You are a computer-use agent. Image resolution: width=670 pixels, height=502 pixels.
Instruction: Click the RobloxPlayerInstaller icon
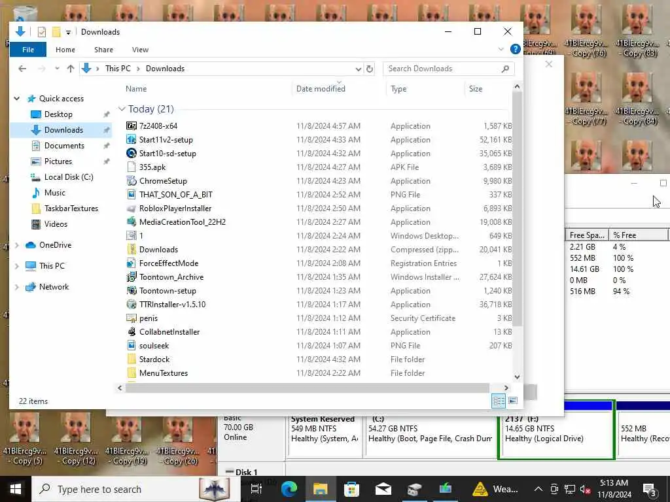(x=131, y=209)
